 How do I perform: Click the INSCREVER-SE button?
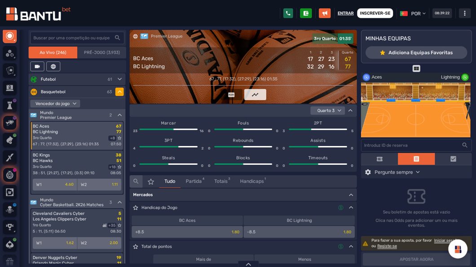tap(375, 13)
